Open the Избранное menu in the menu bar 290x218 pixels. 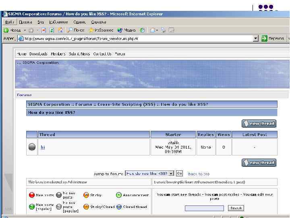[x=58, y=22]
